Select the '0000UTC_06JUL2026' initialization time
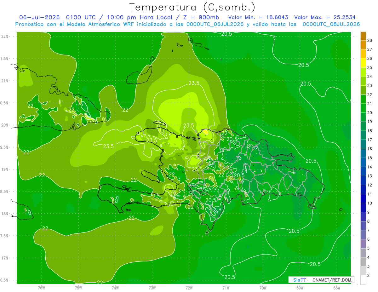 click(215, 24)
